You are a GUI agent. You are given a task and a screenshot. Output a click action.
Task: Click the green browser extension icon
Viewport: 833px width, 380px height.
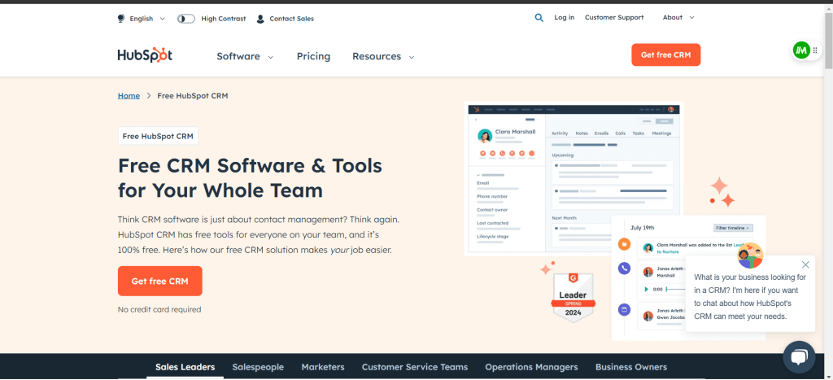point(801,50)
